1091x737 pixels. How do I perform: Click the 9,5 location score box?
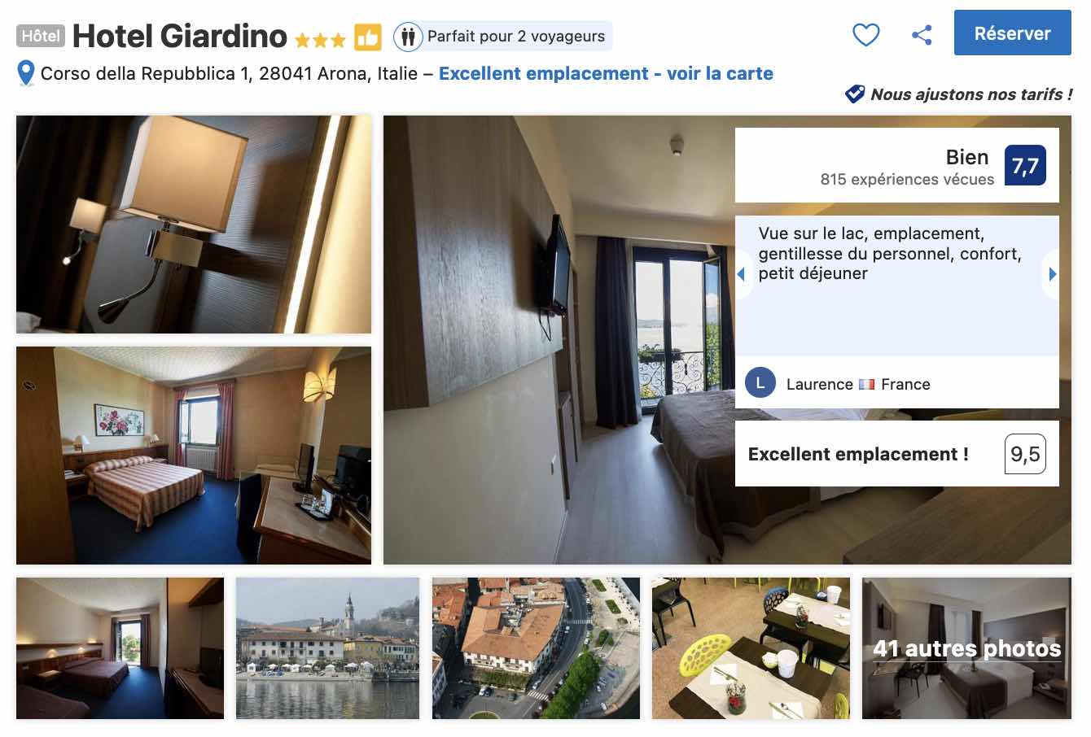[1025, 454]
